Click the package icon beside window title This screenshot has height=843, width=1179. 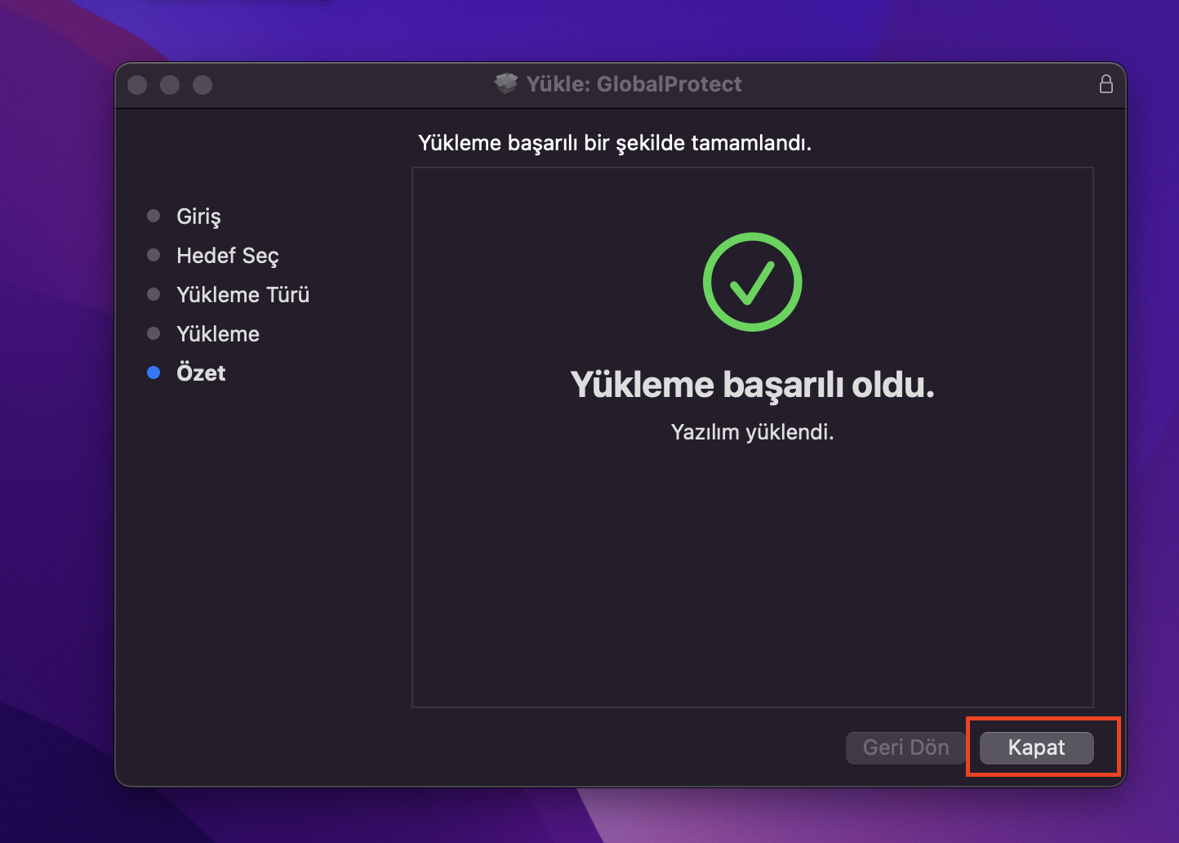coord(506,84)
